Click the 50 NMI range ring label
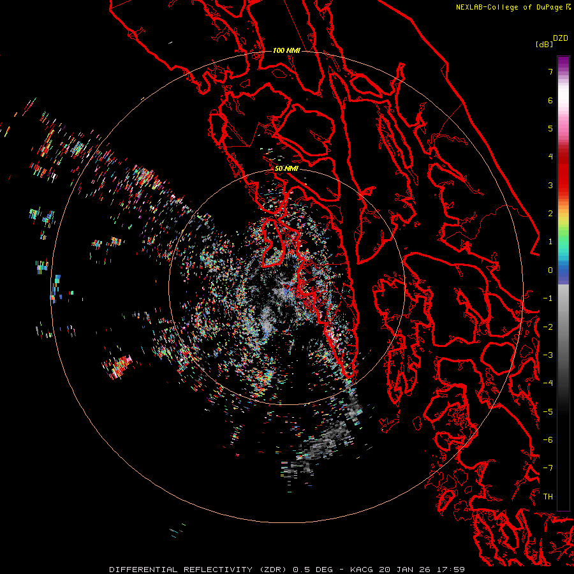This screenshot has width=574, height=574. (x=286, y=168)
